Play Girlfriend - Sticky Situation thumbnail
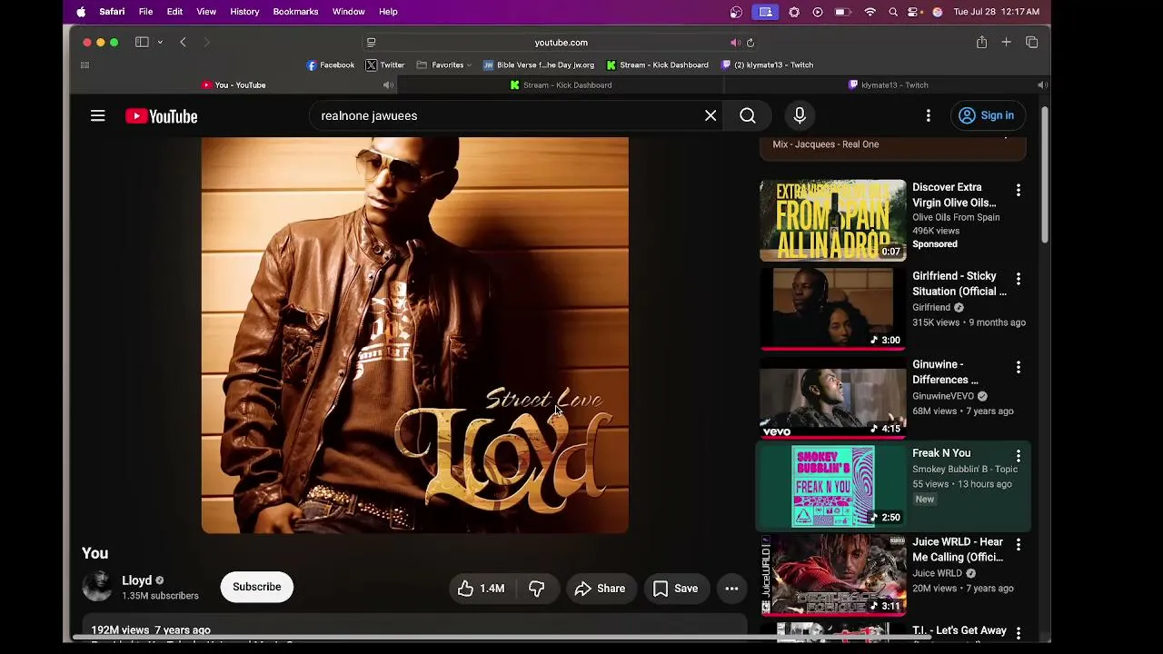 click(833, 309)
